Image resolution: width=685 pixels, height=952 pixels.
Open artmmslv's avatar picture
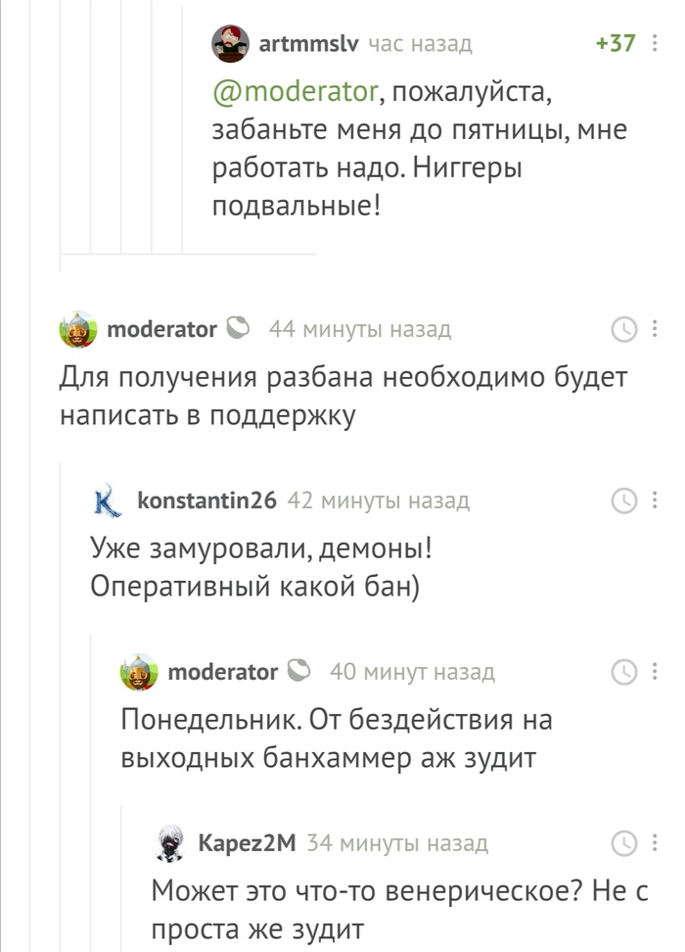[x=232, y=43]
